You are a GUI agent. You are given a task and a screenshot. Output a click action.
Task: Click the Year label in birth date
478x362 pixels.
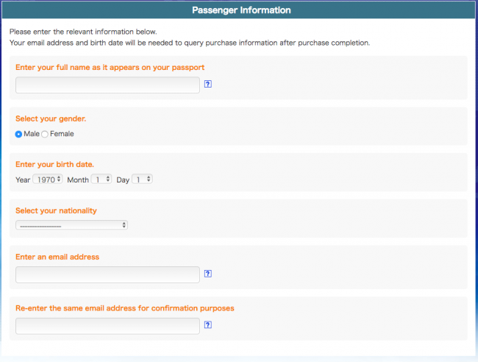[x=23, y=180]
